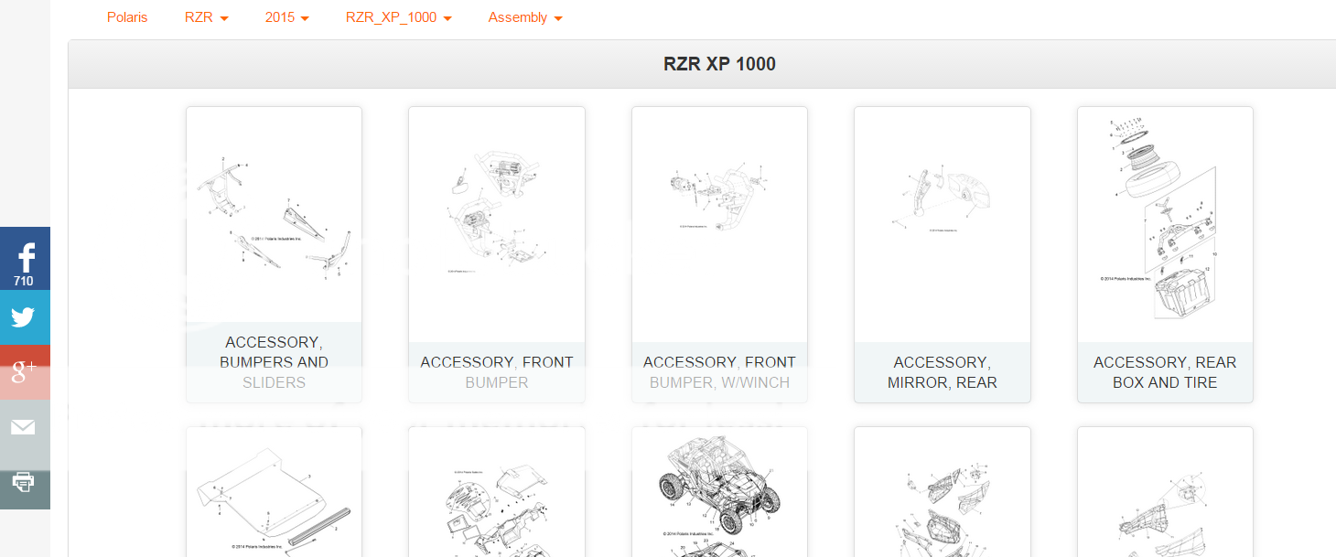Click the RZR XP 1000 panel header
The height and width of the screenshot is (557, 1336).
[x=719, y=64]
